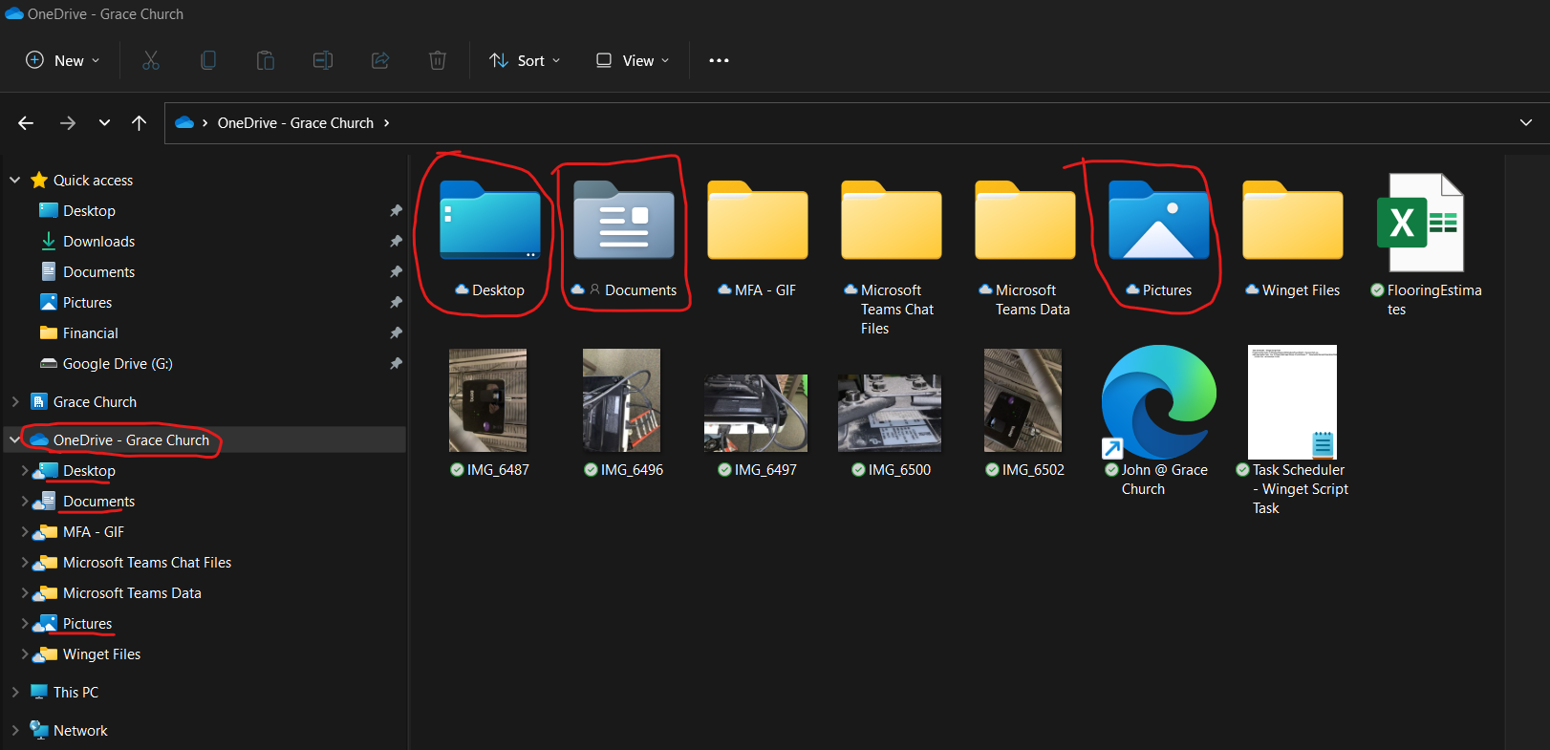This screenshot has width=1550, height=750.
Task: Open Downloads in Quick access
Action: (x=98, y=242)
